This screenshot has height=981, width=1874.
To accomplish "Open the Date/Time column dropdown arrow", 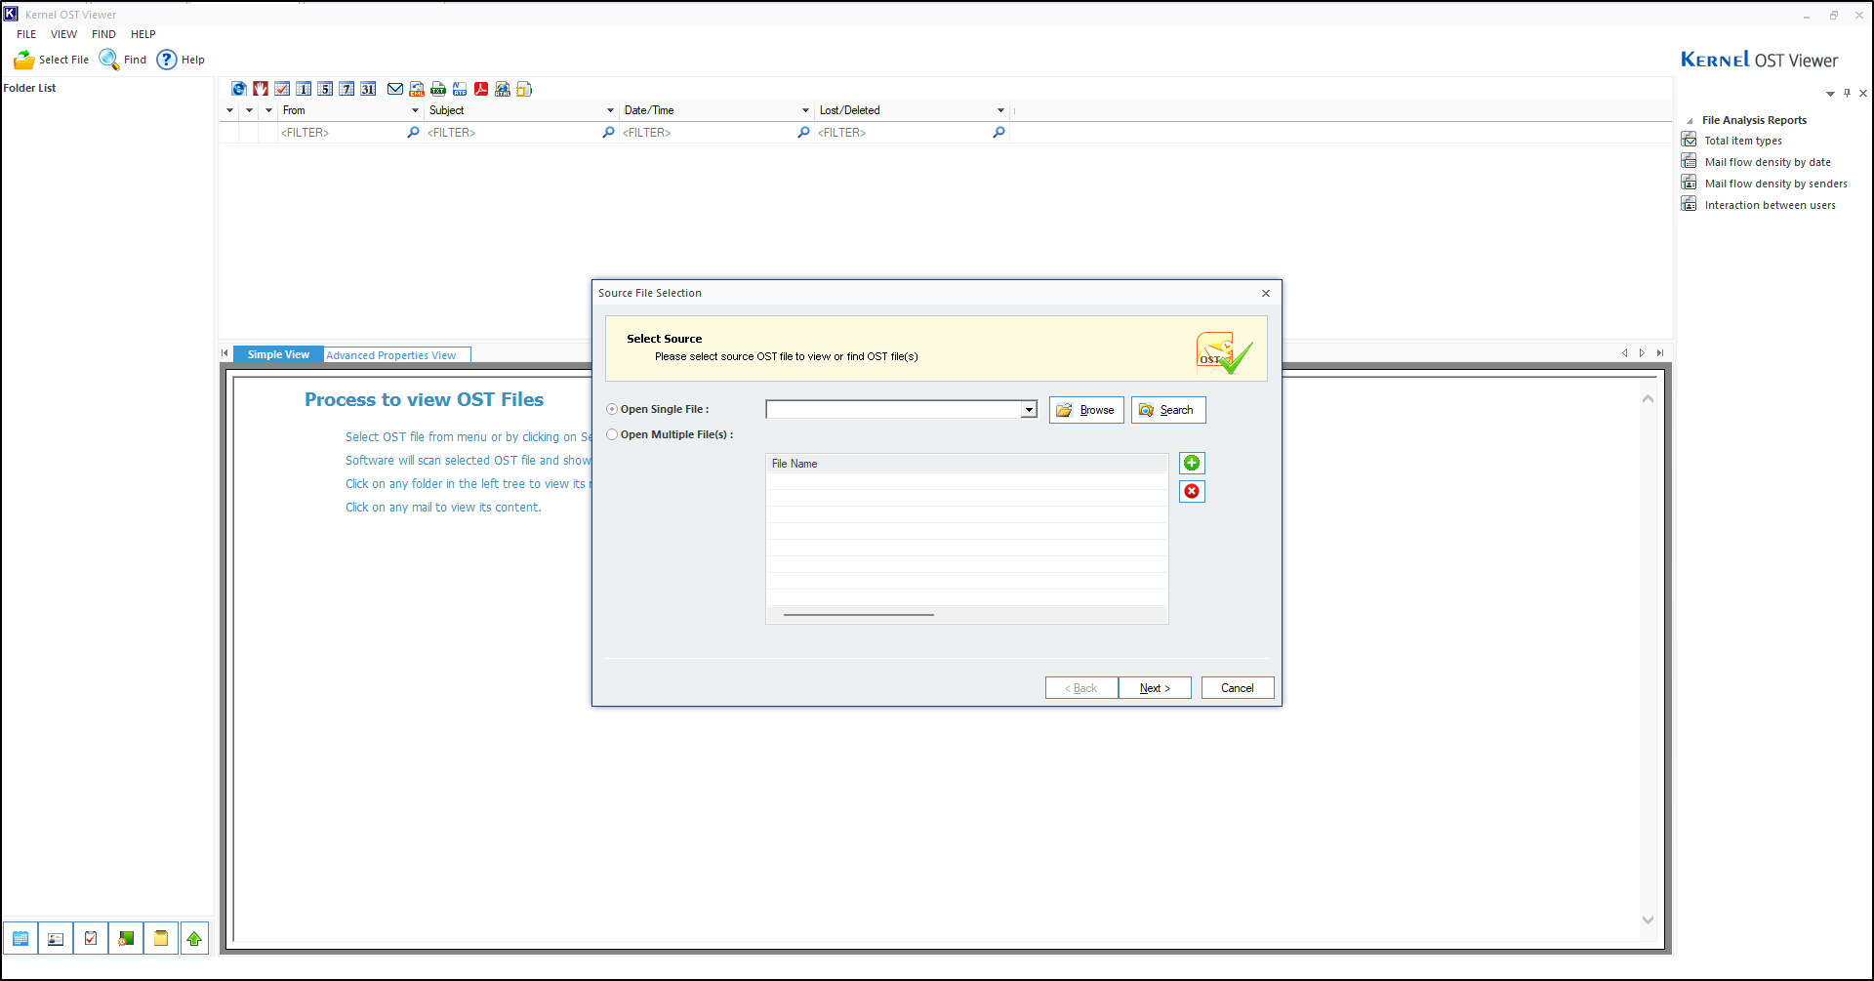I will (x=805, y=110).
